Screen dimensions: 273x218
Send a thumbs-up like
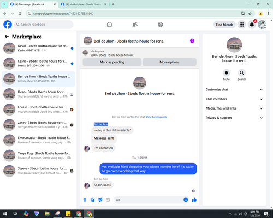coord(194,200)
